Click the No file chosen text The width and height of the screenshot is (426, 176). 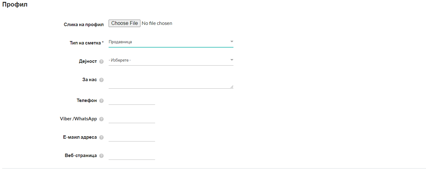click(157, 23)
